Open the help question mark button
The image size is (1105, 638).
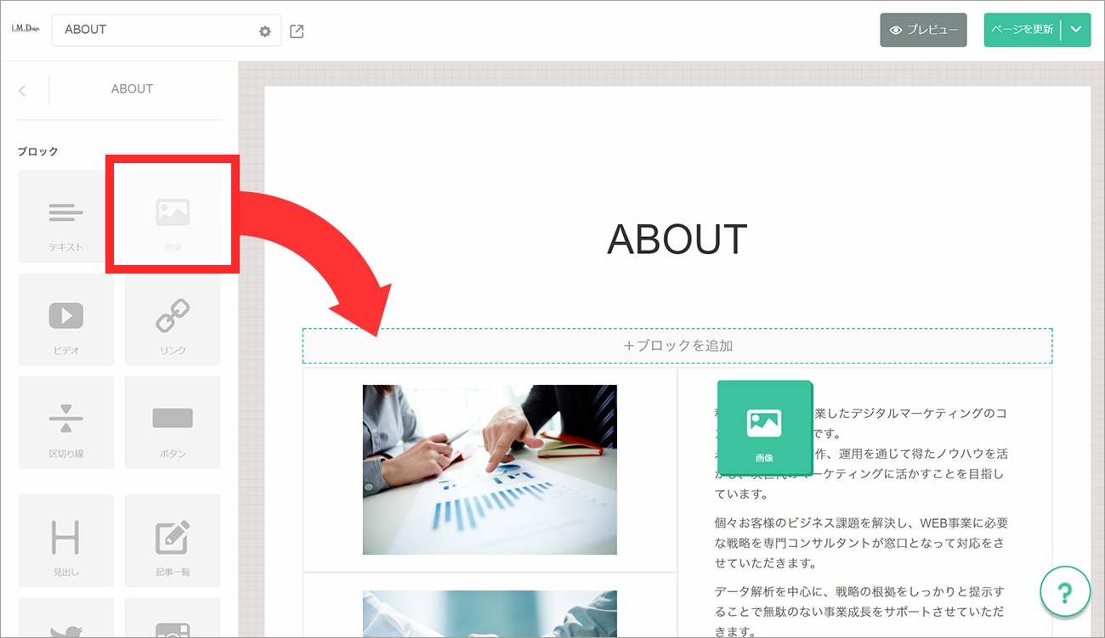coord(1065,591)
